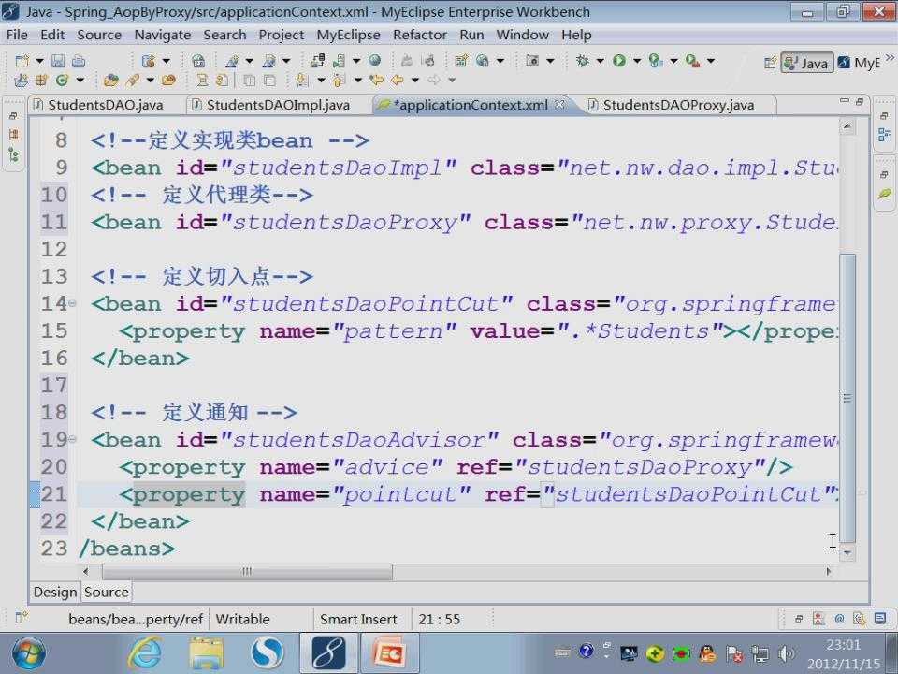Open Internet Explorer from the taskbar

click(x=144, y=652)
